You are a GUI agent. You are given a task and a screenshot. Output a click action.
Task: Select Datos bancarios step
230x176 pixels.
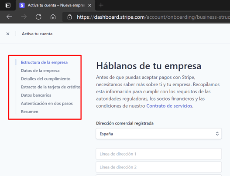point(36,95)
